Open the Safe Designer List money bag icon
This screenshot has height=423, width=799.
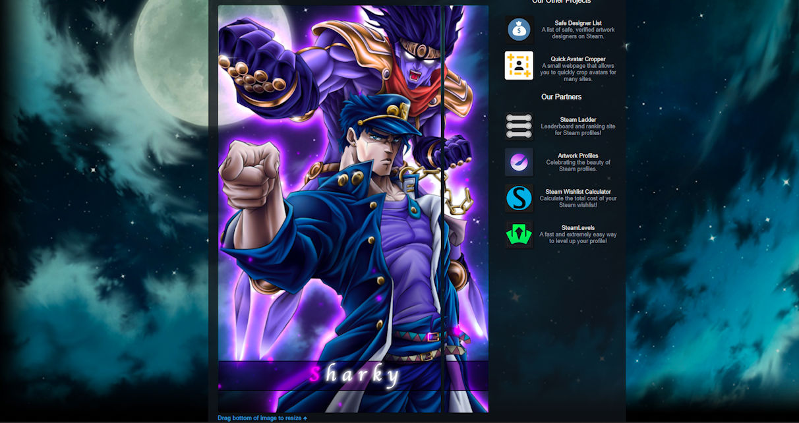click(x=519, y=30)
